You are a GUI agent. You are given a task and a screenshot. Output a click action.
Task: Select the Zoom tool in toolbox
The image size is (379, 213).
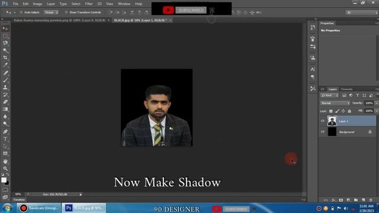tap(5, 169)
